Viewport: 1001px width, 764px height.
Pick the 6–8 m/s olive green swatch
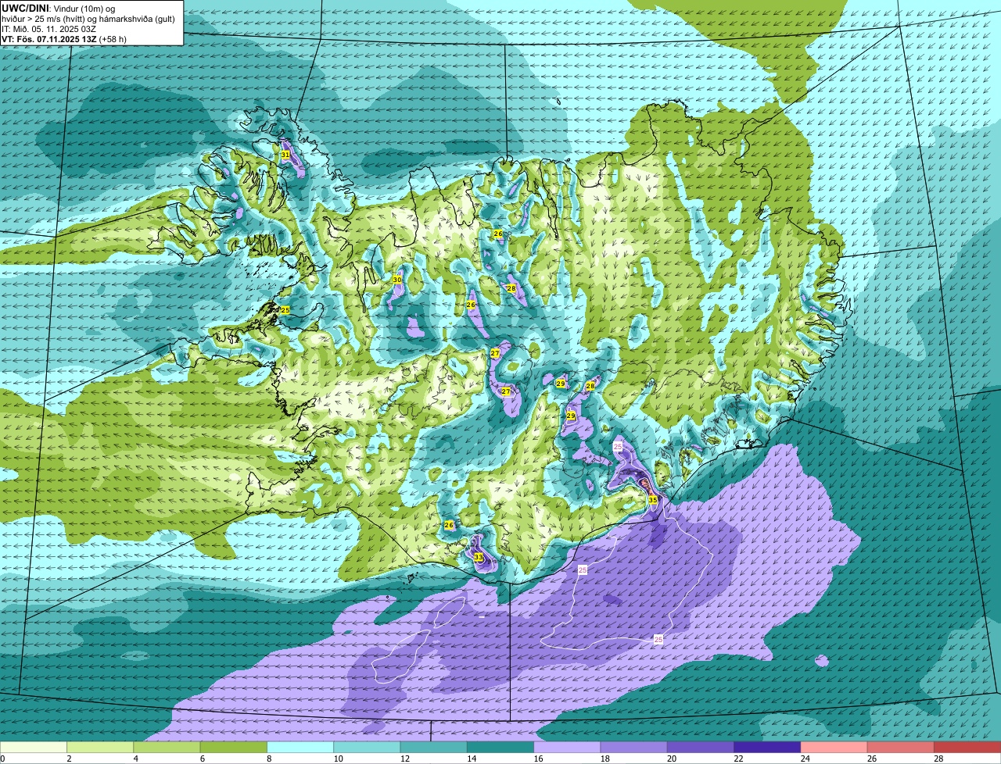(234, 748)
